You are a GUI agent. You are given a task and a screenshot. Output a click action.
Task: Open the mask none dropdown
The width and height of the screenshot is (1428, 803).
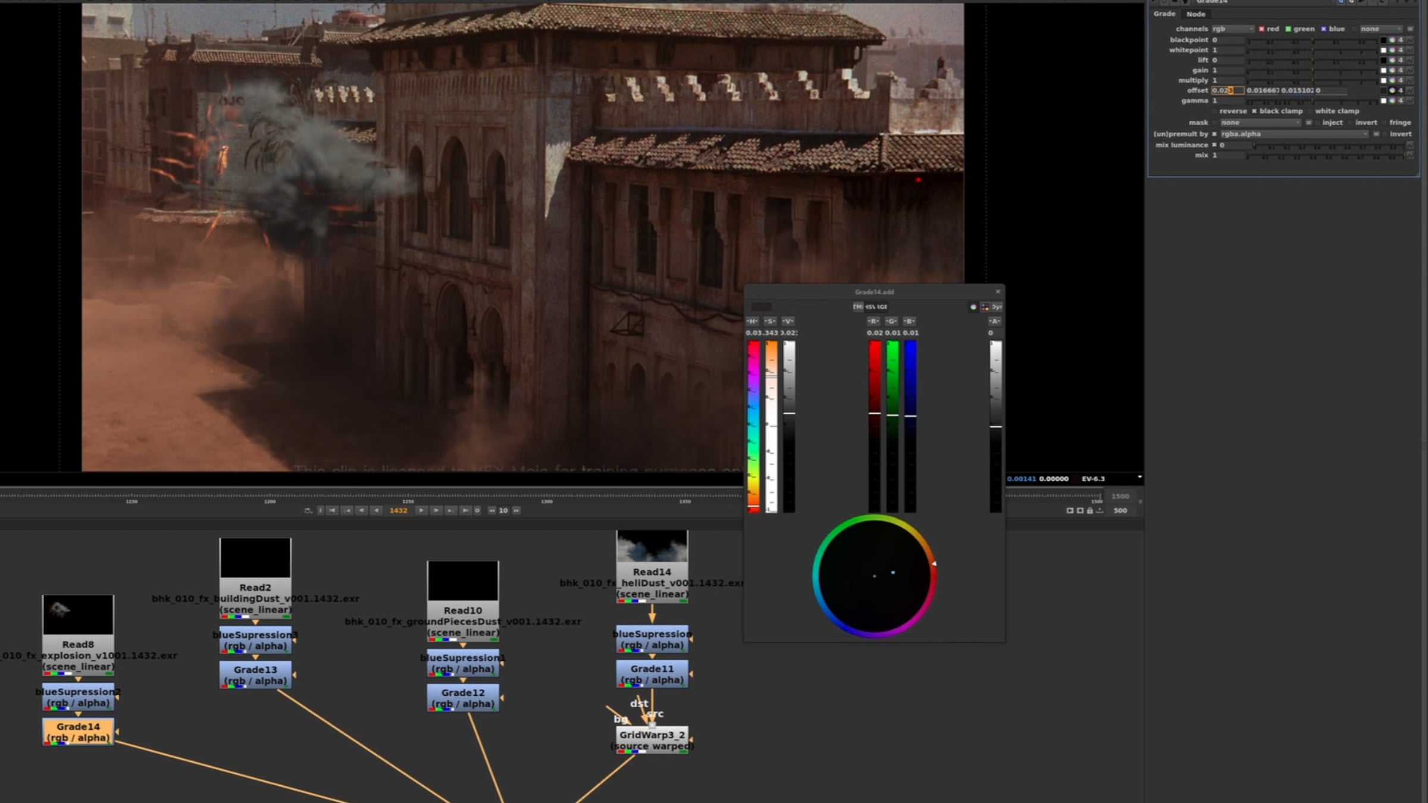point(1260,123)
